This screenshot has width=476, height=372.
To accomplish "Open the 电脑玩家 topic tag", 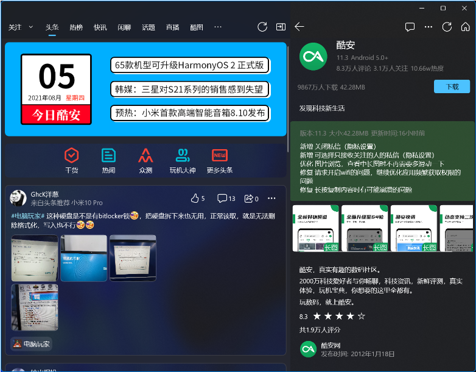I will 31,344.
